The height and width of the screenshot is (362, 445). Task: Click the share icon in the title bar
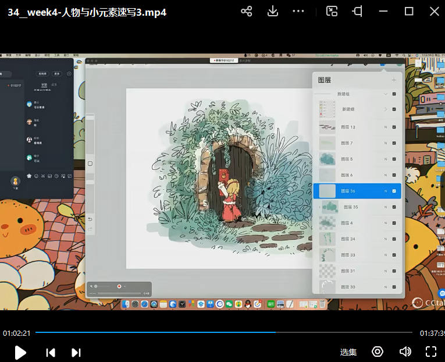click(x=247, y=11)
